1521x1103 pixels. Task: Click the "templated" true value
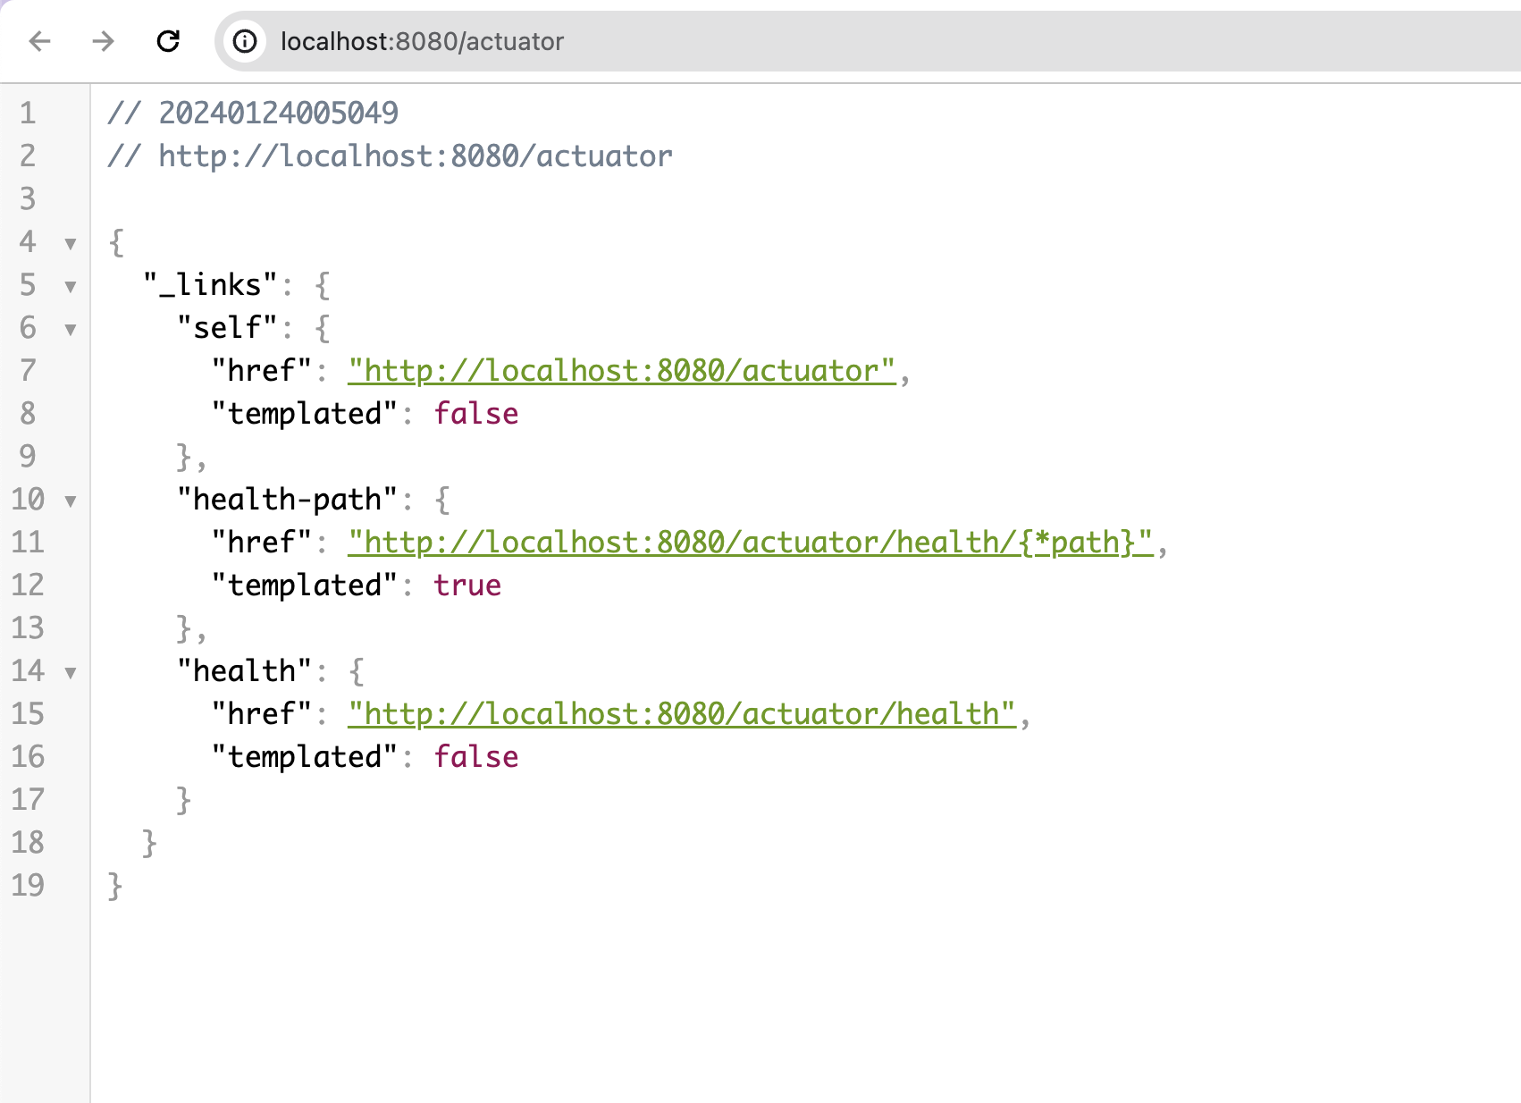(467, 585)
